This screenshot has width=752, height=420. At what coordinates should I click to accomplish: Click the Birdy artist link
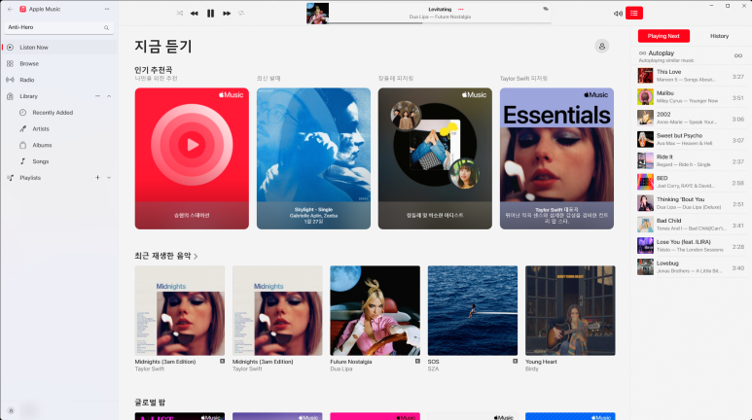[x=532, y=368]
